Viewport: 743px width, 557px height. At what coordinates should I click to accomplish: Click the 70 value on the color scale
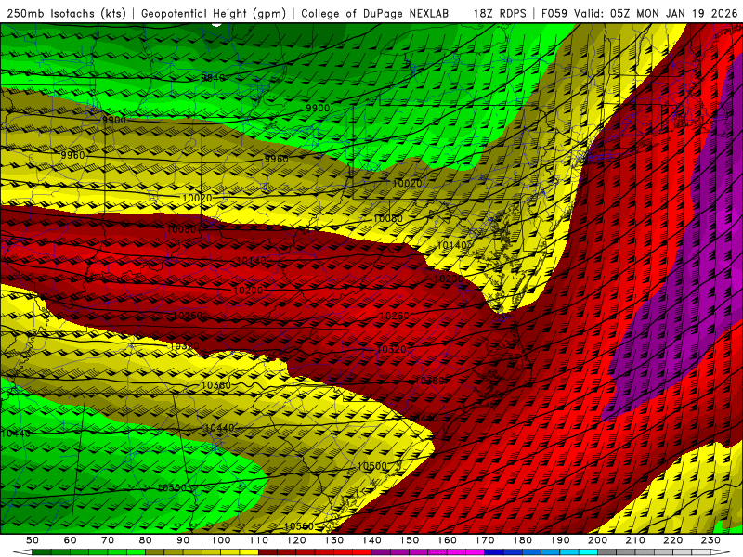click(x=108, y=540)
